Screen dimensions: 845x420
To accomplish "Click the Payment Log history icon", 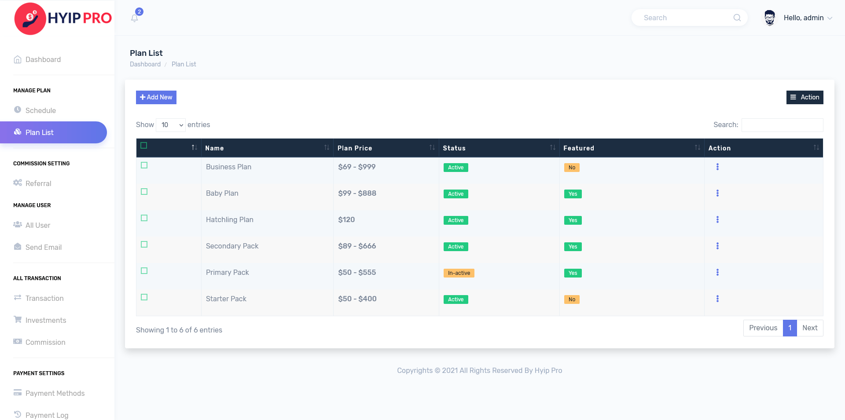I will click(x=18, y=414).
